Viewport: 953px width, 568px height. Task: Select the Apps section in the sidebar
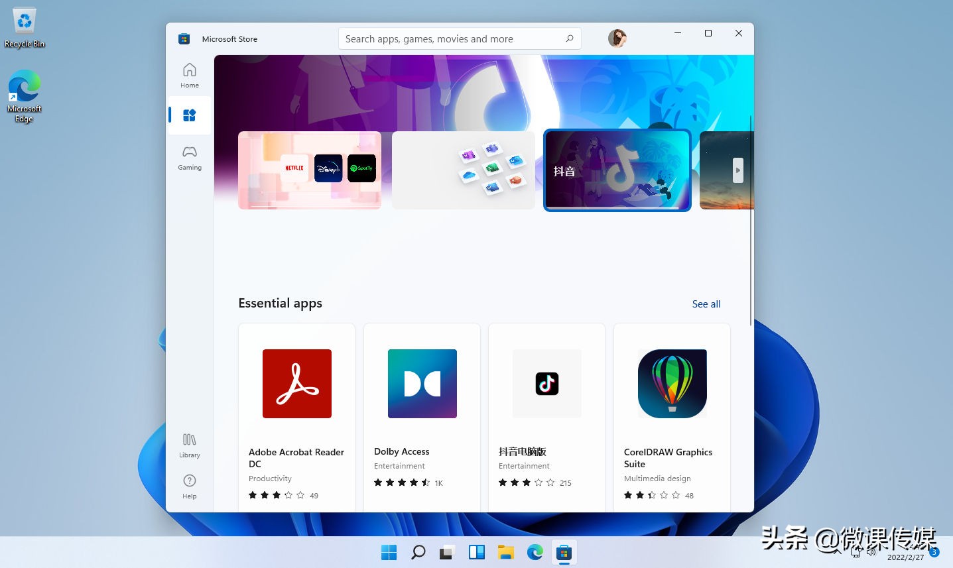coord(189,115)
